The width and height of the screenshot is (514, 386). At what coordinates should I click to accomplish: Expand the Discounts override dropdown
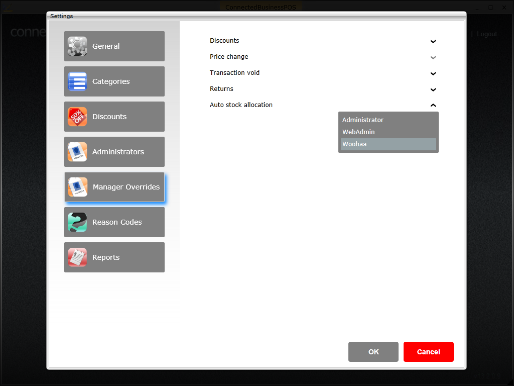tap(433, 41)
